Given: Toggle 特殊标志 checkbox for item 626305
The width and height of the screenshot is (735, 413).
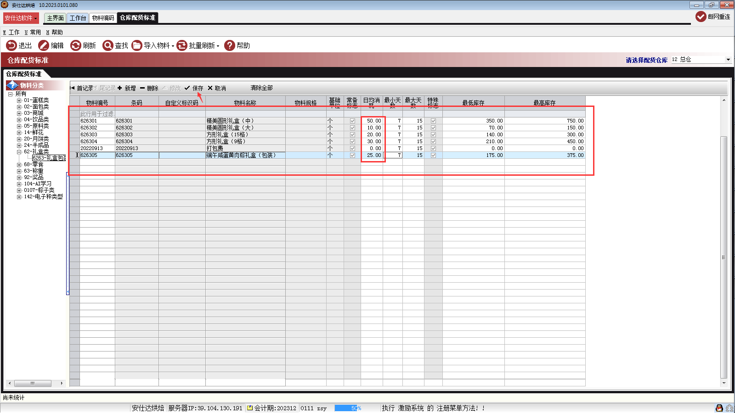Looking at the screenshot, I should click(x=433, y=156).
